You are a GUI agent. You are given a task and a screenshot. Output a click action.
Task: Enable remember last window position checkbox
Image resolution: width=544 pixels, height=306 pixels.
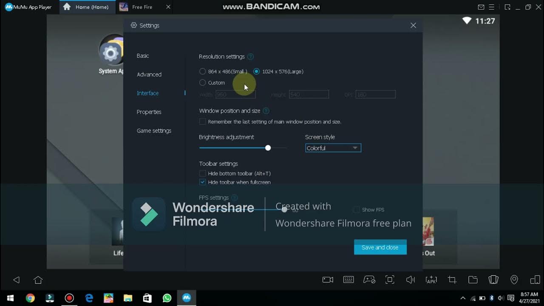(x=203, y=122)
